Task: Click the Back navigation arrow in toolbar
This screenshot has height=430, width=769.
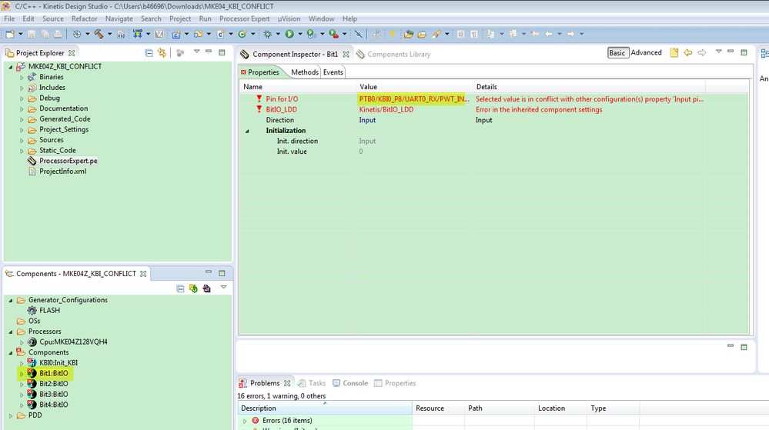Action: [549, 34]
